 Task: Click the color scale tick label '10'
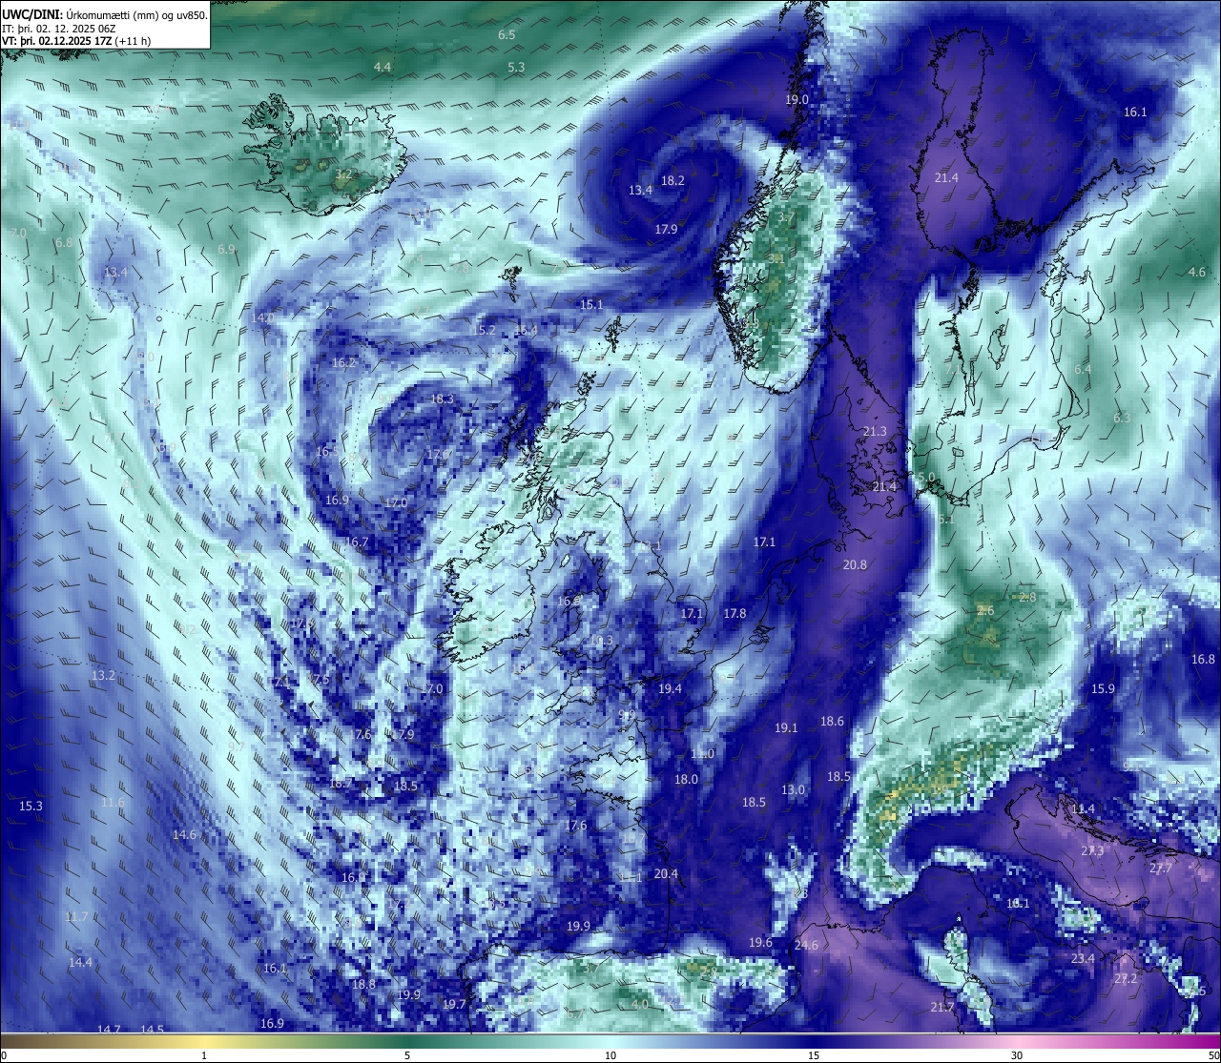pos(610,1055)
